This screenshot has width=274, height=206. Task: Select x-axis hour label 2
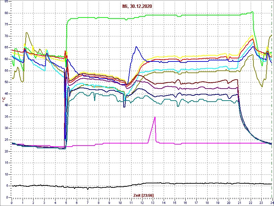tap(33, 203)
